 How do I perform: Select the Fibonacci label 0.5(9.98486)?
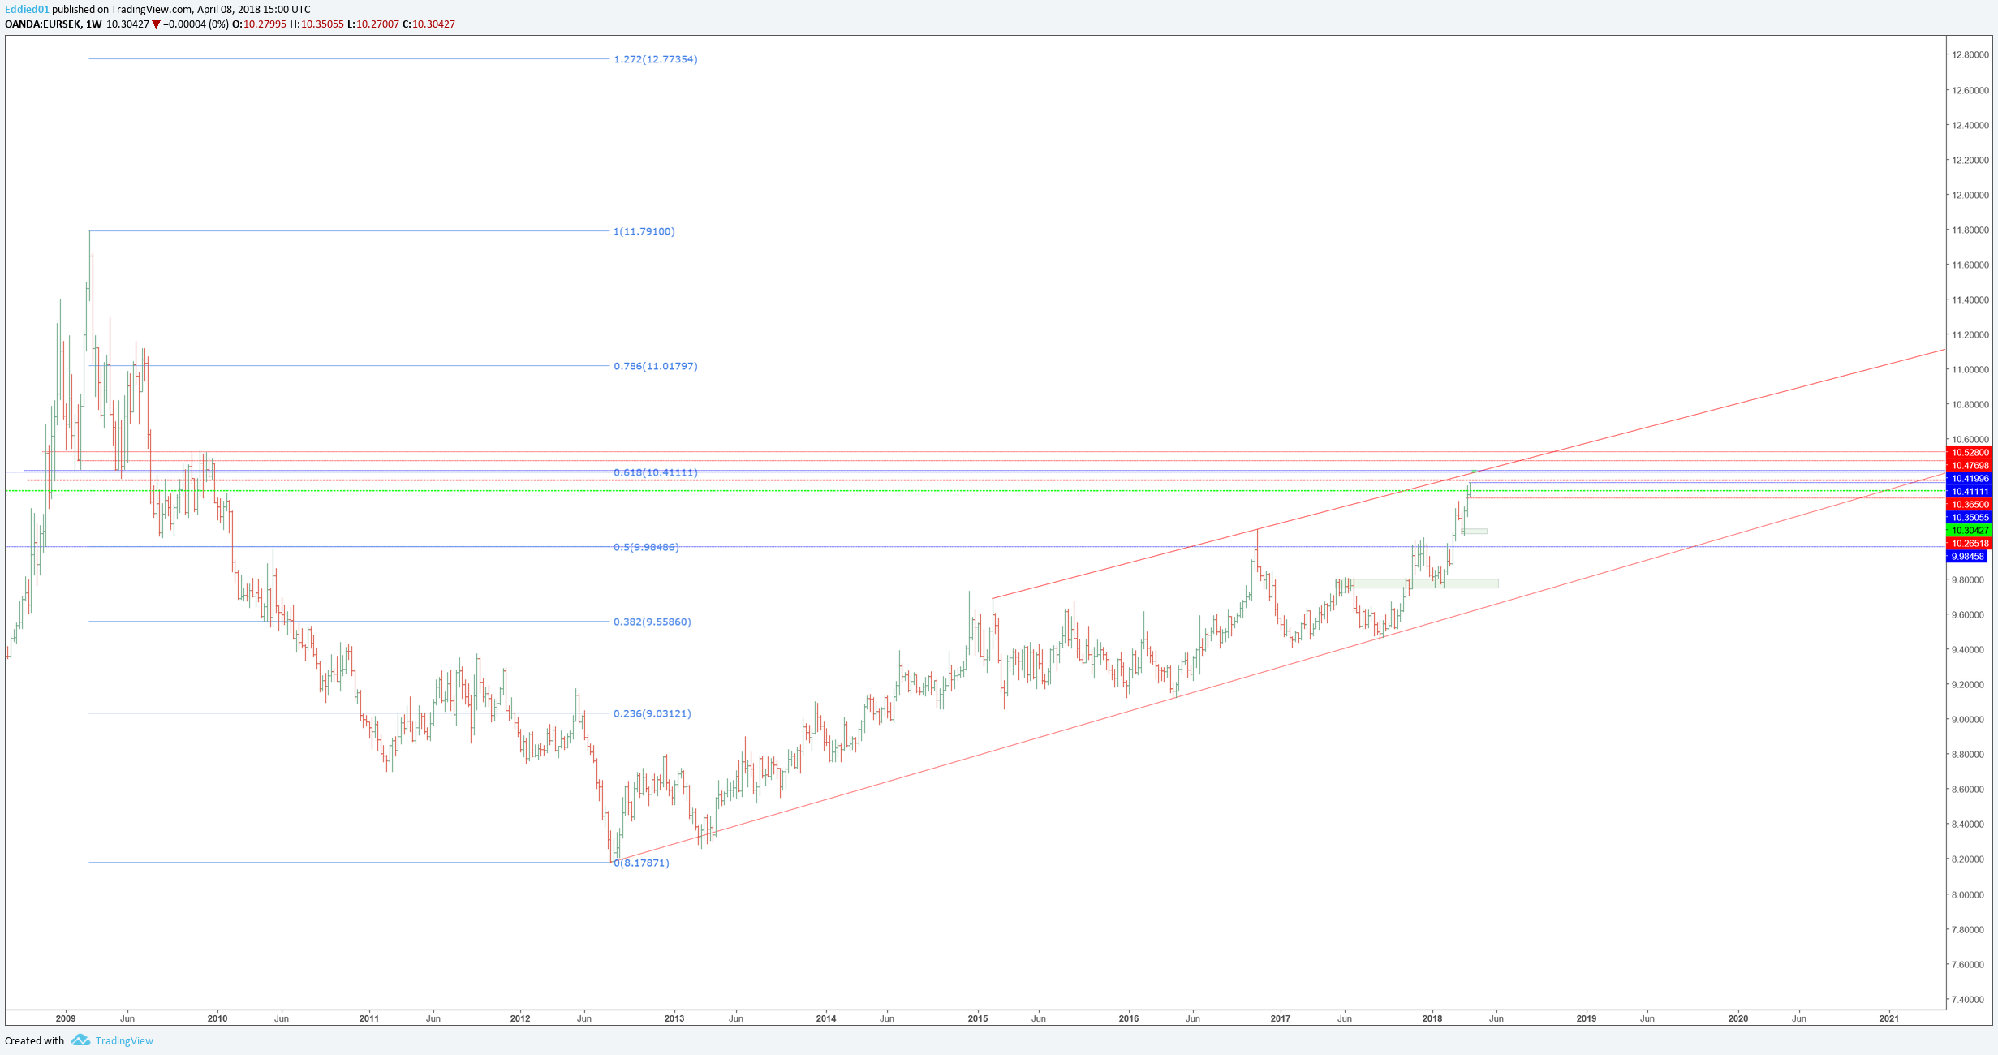click(646, 547)
